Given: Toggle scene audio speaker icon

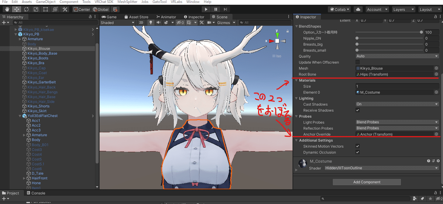Looking at the screenshot, I should [x=158, y=23].
